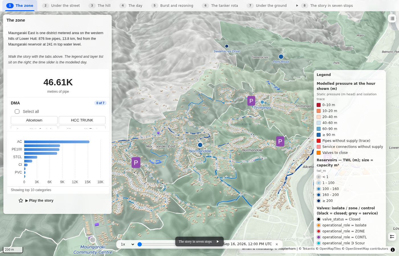Viewport: 399px width, 256px height.
Task: Click the ≥ 90 m dark blue swatch
Action: (x=319, y=135)
